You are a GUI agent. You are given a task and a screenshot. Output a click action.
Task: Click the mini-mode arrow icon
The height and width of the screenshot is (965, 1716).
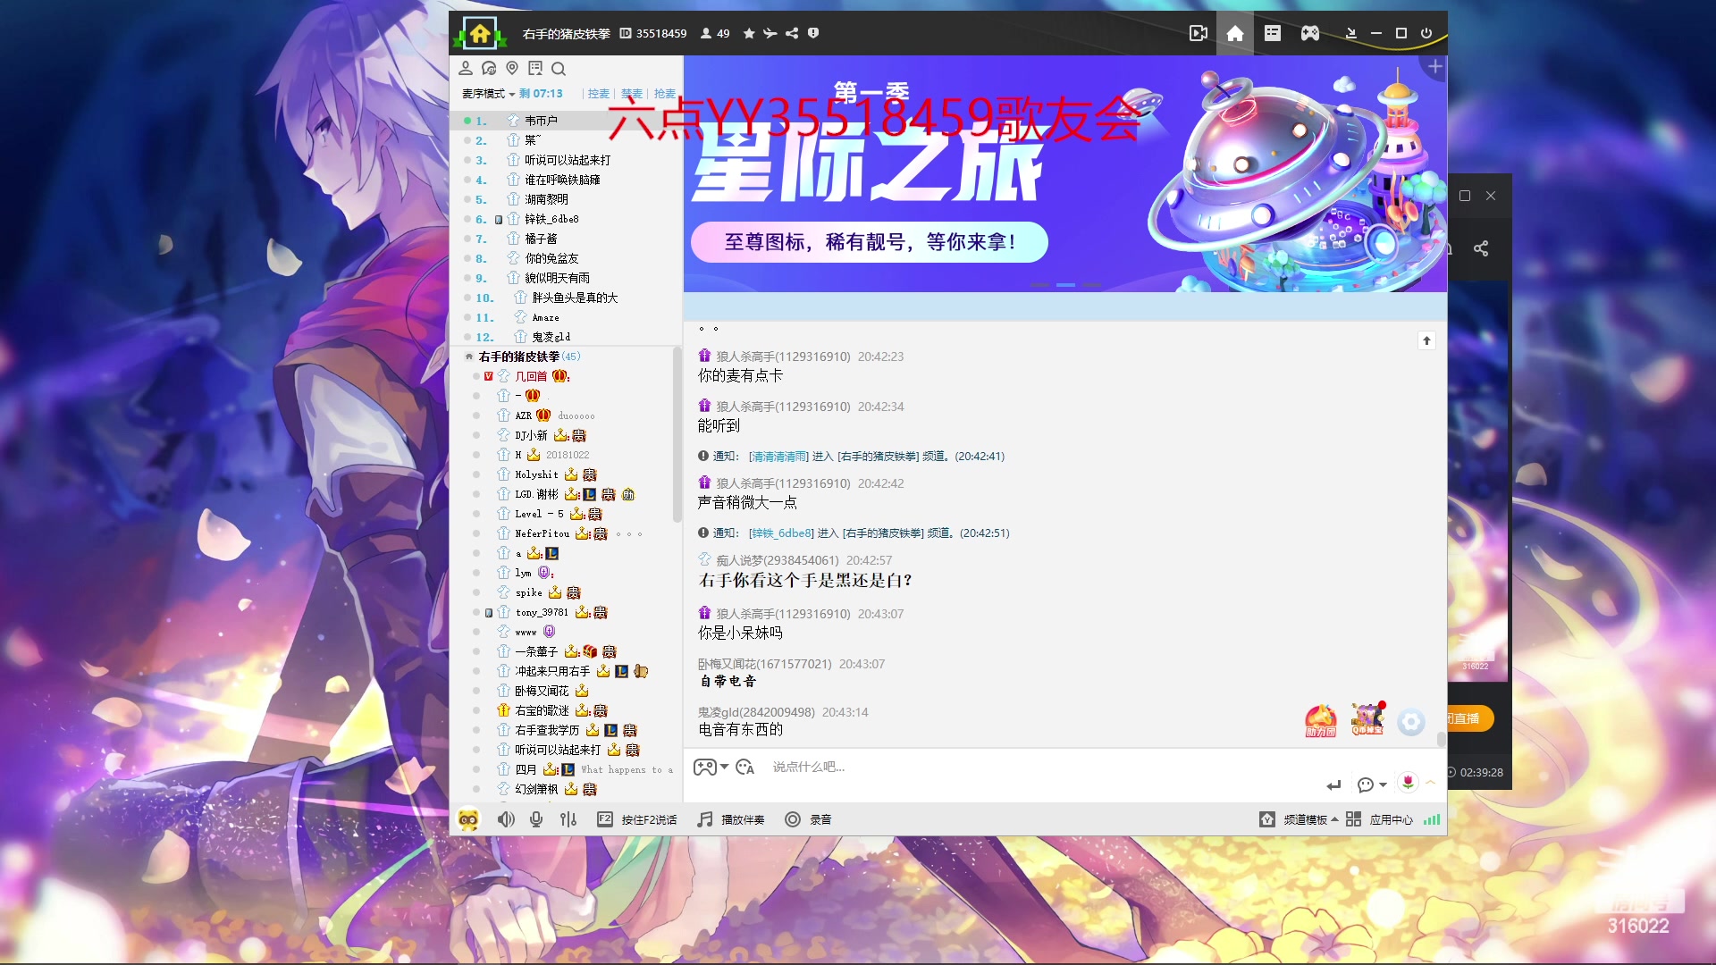click(1351, 34)
